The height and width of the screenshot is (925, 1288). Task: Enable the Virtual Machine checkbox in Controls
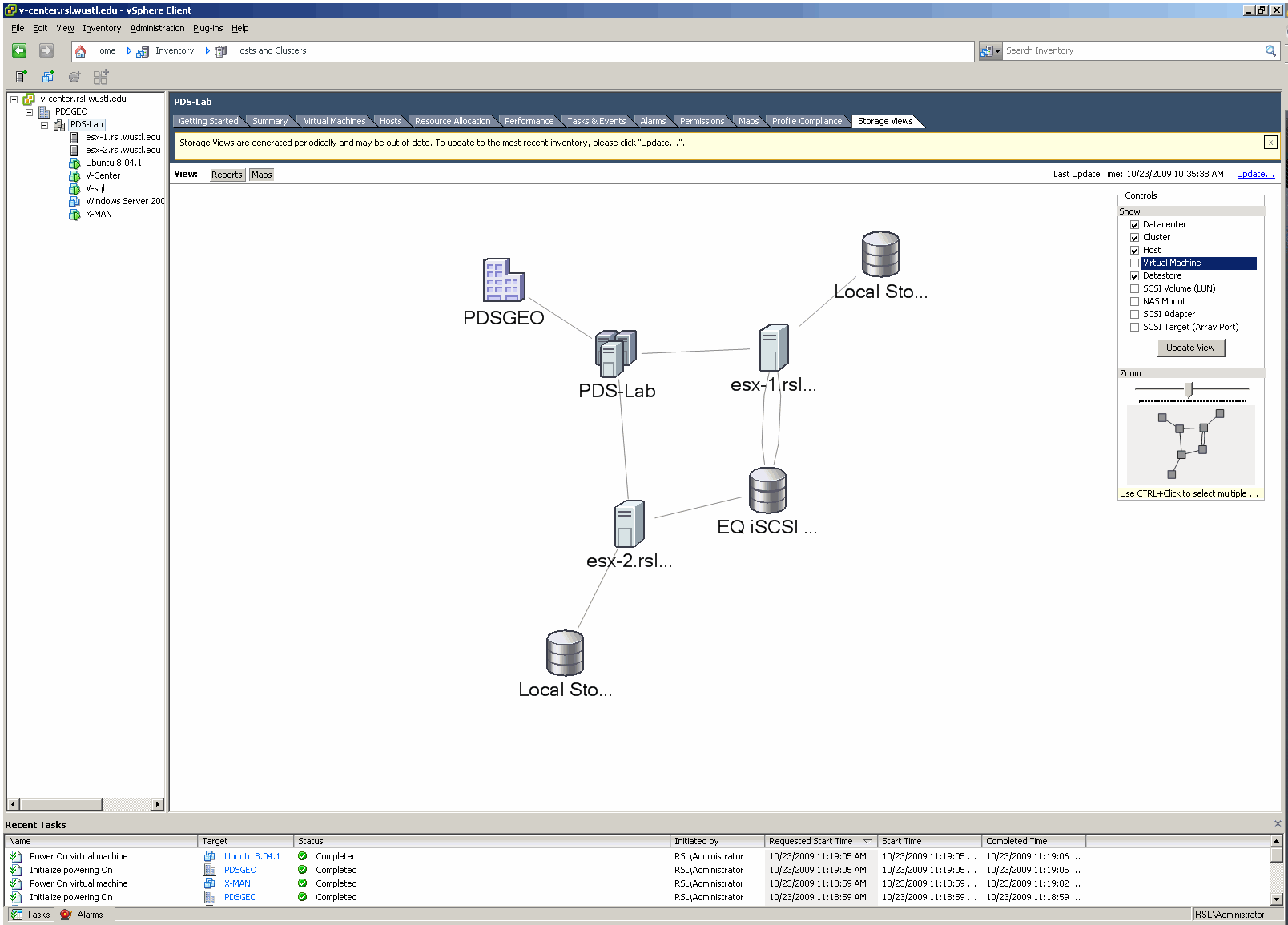1135,263
